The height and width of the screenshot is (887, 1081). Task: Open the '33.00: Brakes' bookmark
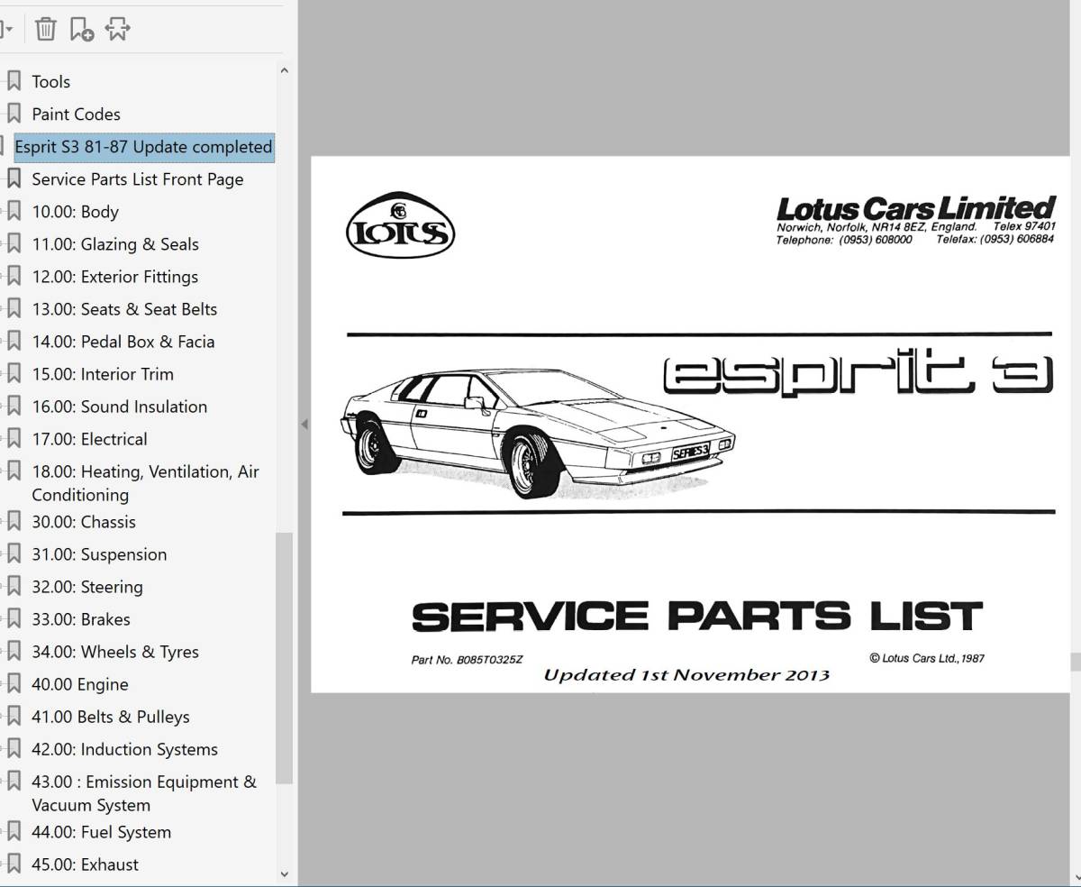tap(81, 619)
